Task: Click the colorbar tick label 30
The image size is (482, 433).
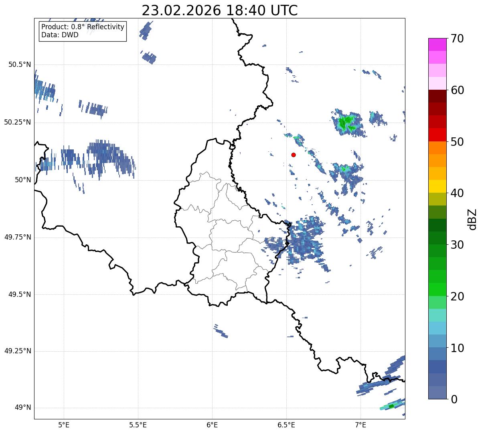Action: click(x=457, y=245)
